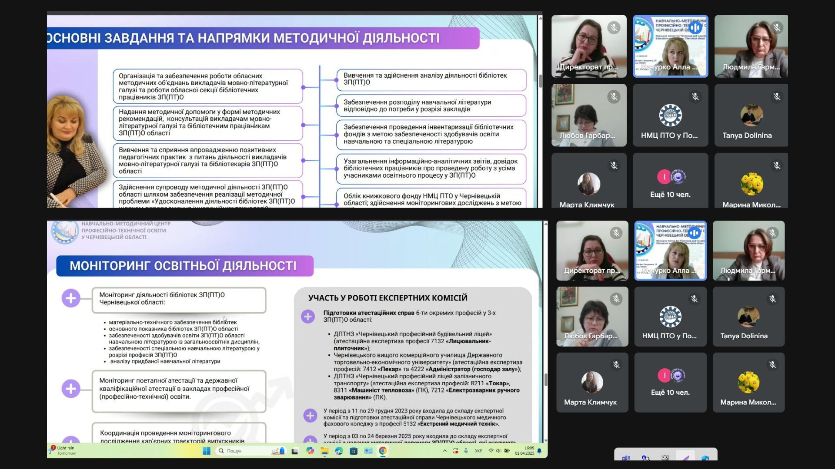Switch the УКР keyboard language indicator

pos(478,451)
